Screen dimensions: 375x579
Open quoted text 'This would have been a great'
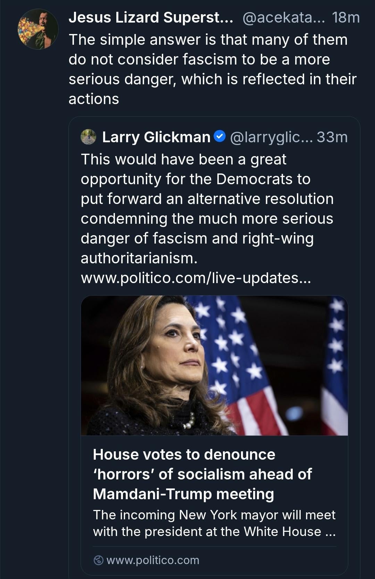183,160
